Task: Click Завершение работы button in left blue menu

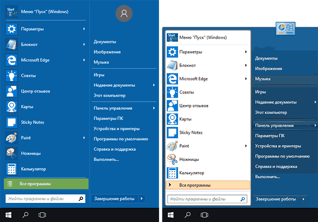Action: [114, 198]
